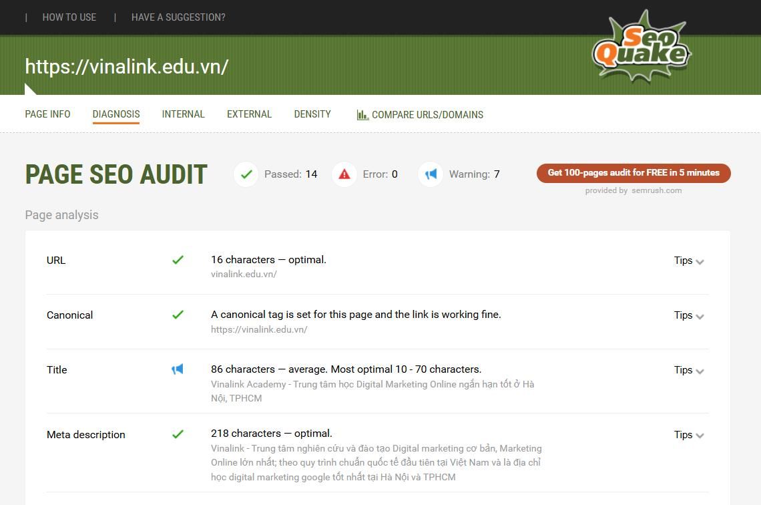Open the semrush.com provider link
The image size is (761, 505).
pyautogui.click(x=657, y=190)
